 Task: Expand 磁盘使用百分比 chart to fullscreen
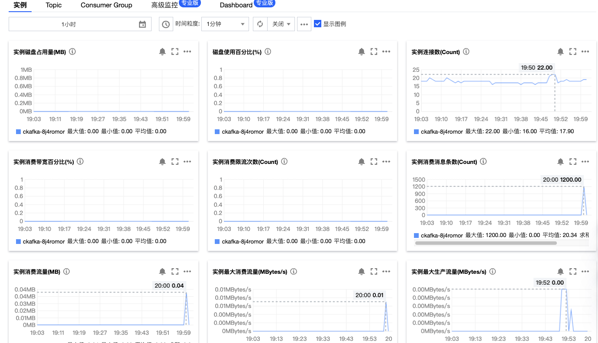(x=374, y=51)
